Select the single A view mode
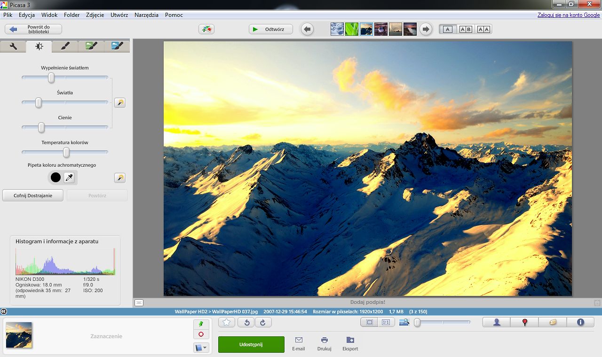This screenshot has width=602, height=357. [x=448, y=29]
